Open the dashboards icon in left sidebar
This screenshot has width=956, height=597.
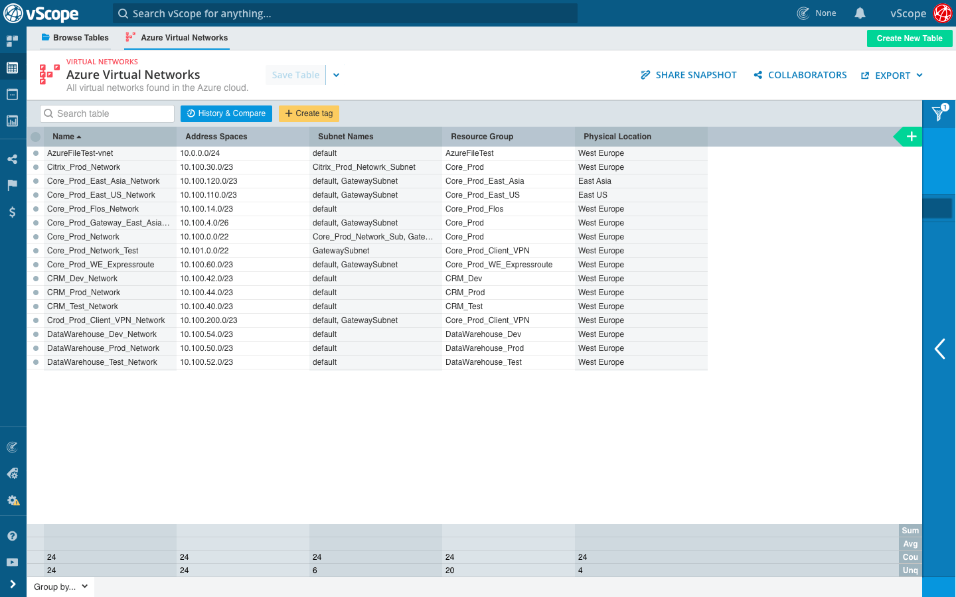point(12,41)
